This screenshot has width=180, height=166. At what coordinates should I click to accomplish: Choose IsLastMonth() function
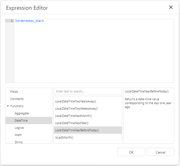pos(88,137)
